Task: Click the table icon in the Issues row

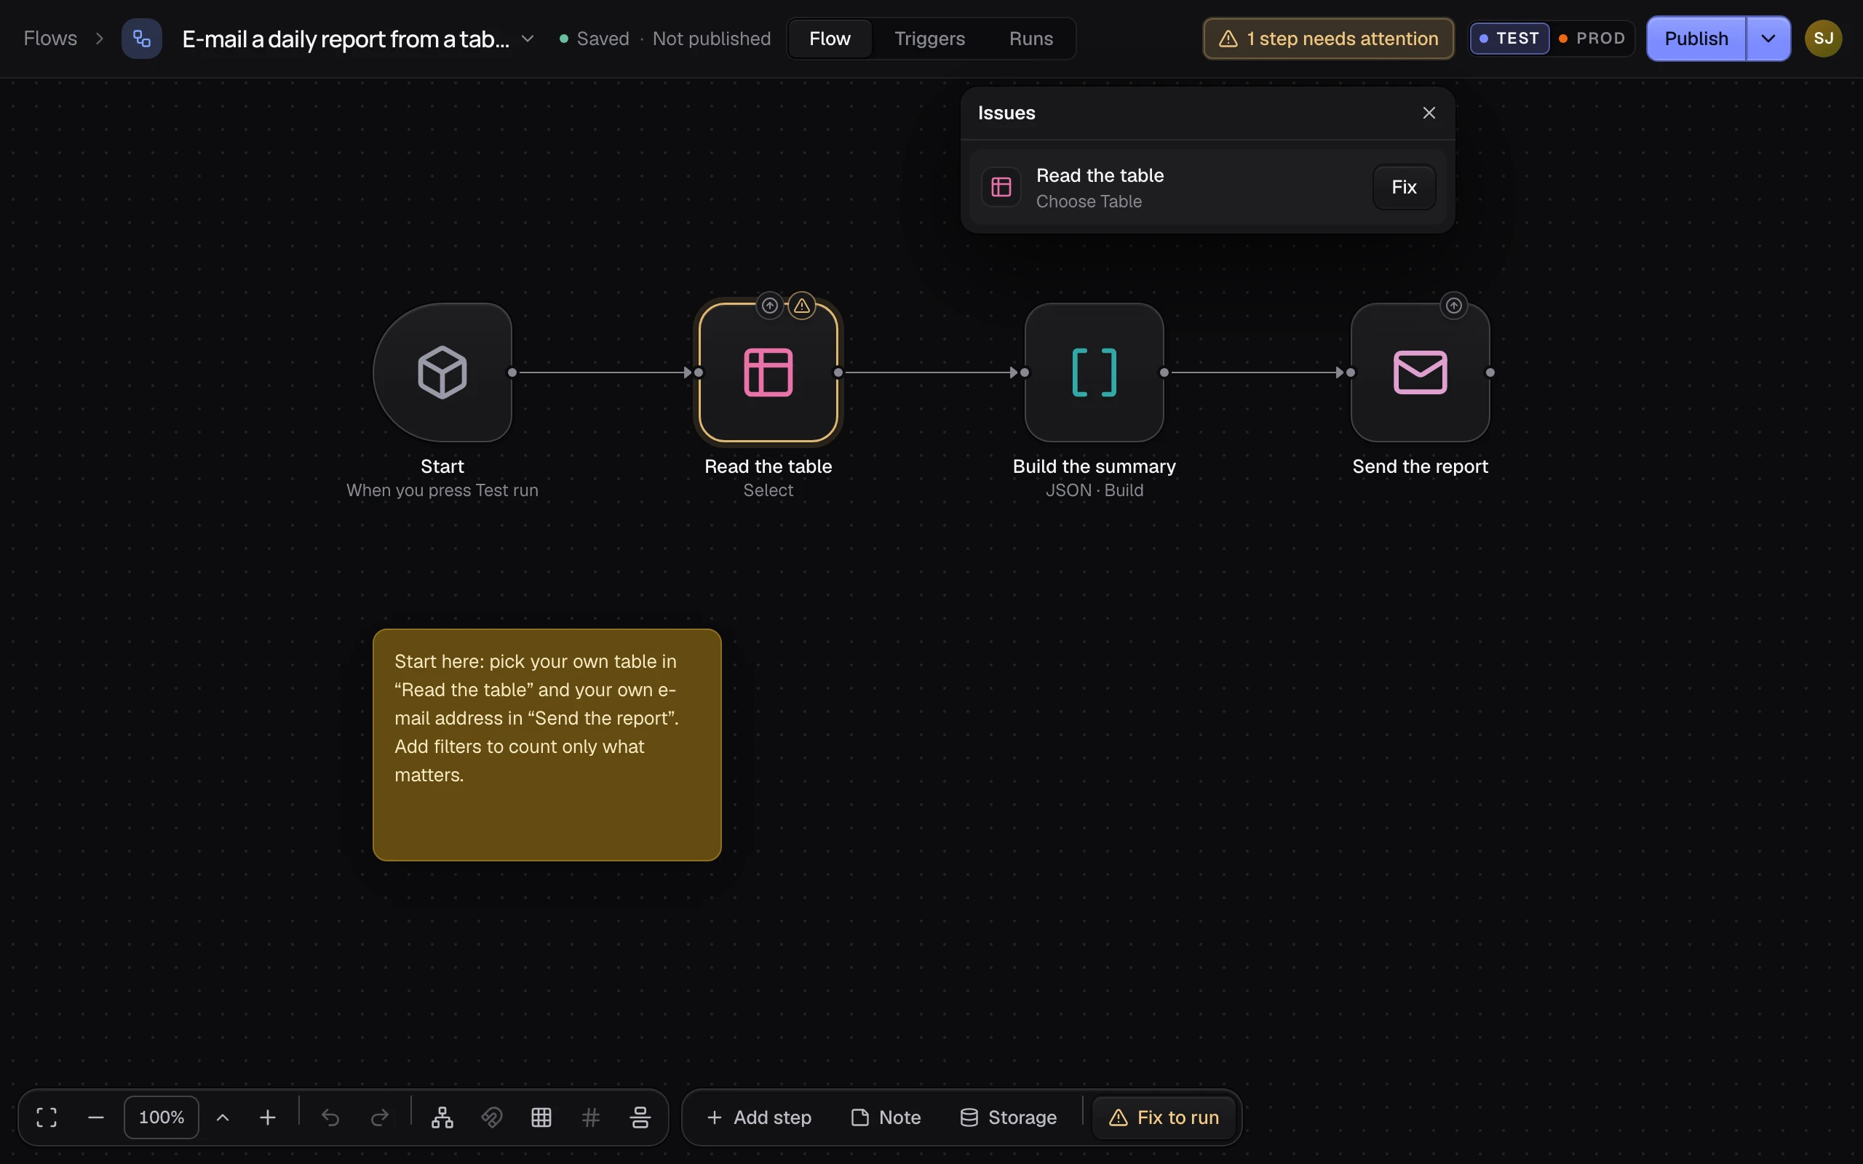Action: click(1001, 187)
